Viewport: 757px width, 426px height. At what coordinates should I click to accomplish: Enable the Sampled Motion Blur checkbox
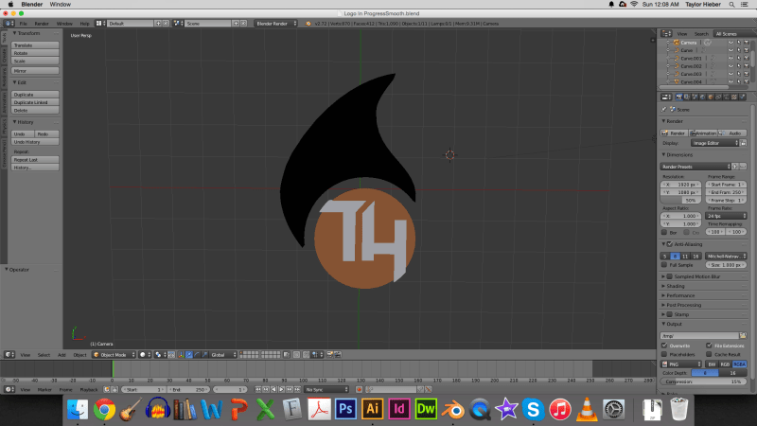tap(670, 276)
